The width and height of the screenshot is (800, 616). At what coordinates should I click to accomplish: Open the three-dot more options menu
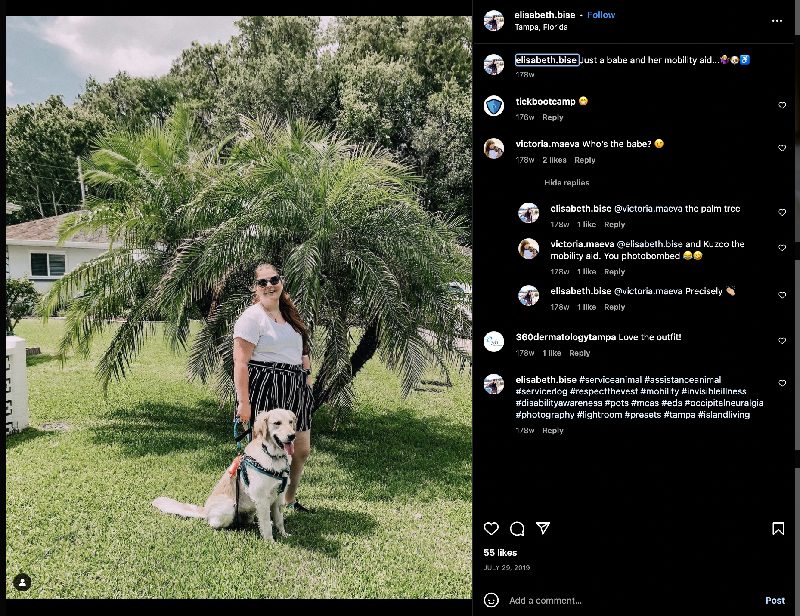tap(777, 21)
